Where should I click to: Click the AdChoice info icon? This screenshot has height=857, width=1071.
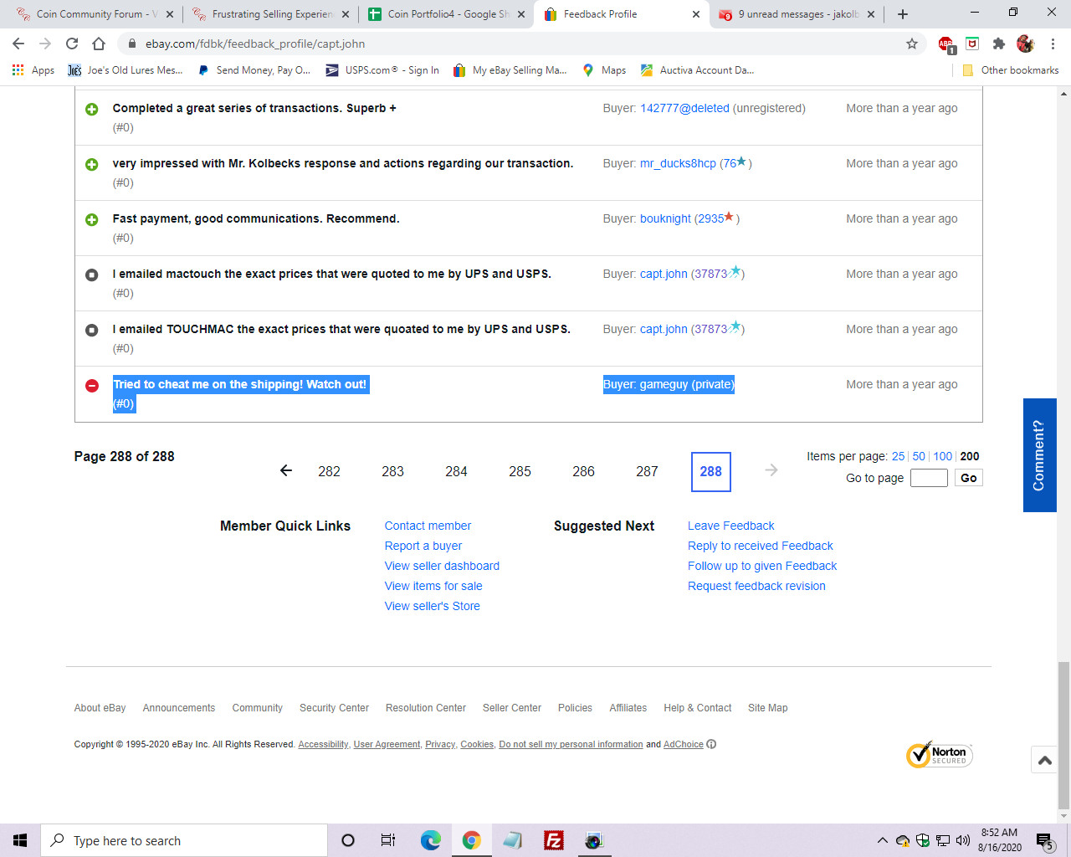711,744
